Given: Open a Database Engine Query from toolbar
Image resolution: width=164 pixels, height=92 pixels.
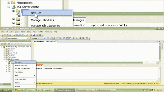Looking at the screenshot, I should point(14,35).
